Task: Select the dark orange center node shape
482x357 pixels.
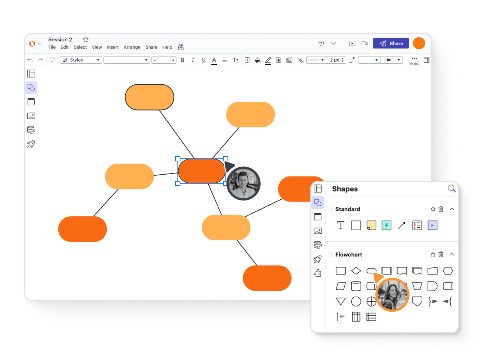Action: pos(201,171)
